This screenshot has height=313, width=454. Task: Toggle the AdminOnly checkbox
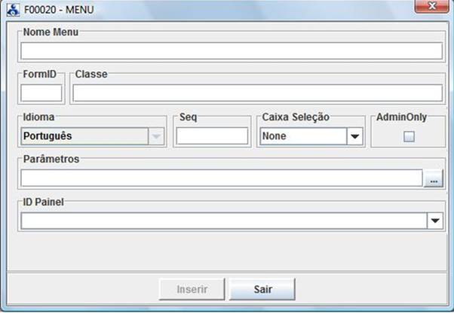pos(409,137)
